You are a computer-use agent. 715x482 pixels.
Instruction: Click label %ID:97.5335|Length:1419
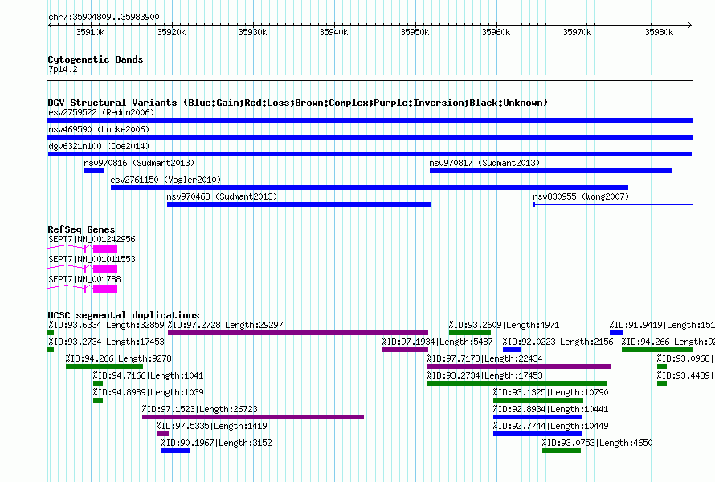(x=211, y=426)
